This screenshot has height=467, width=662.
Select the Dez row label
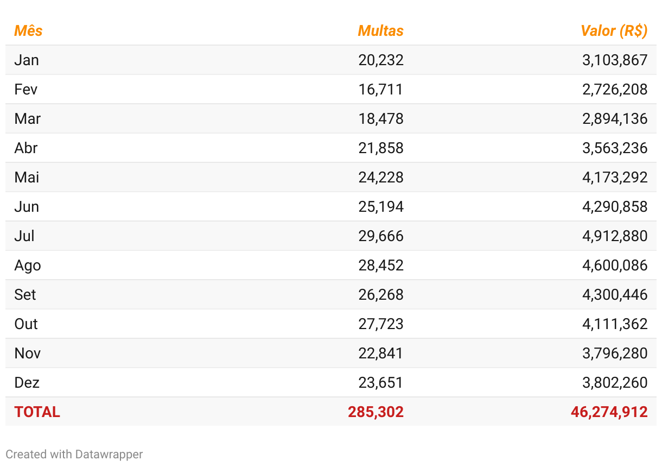pyautogui.click(x=27, y=382)
